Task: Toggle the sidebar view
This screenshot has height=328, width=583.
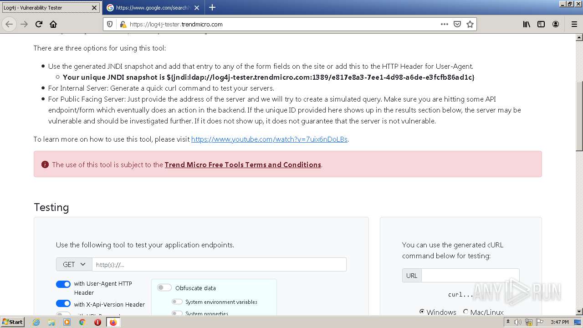Action: point(541,24)
